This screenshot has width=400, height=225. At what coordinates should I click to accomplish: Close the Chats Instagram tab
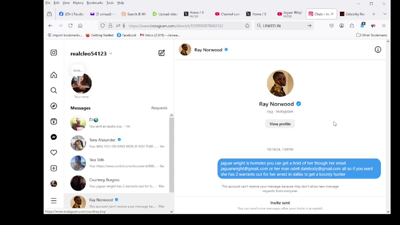click(332, 14)
